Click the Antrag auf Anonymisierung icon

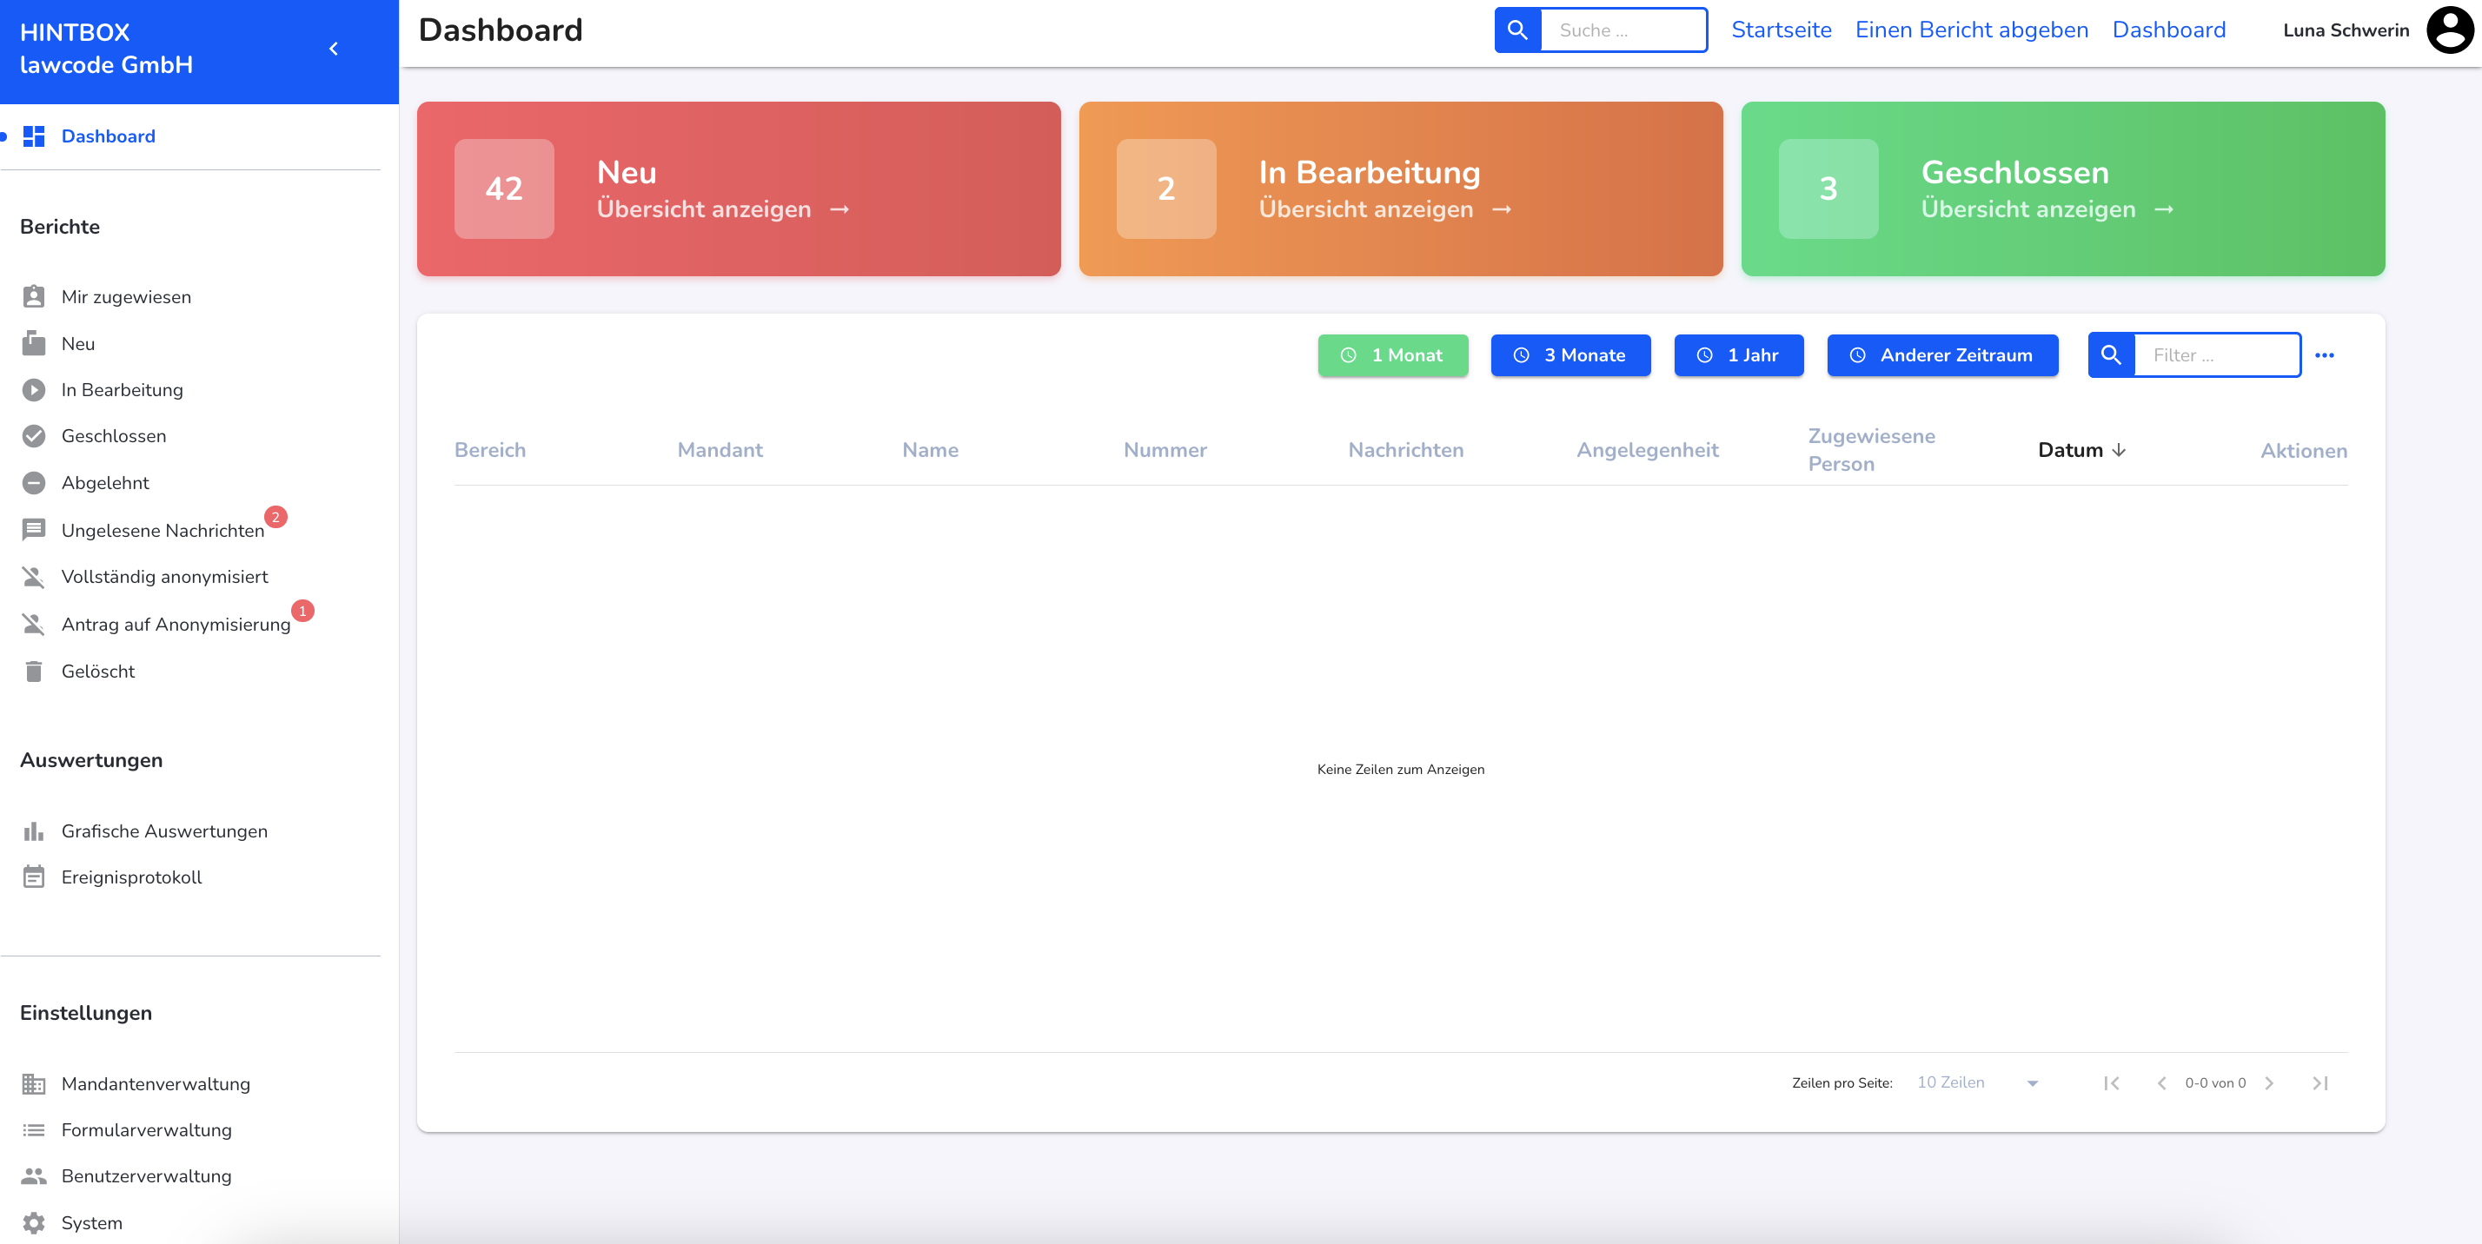click(x=34, y=625)
